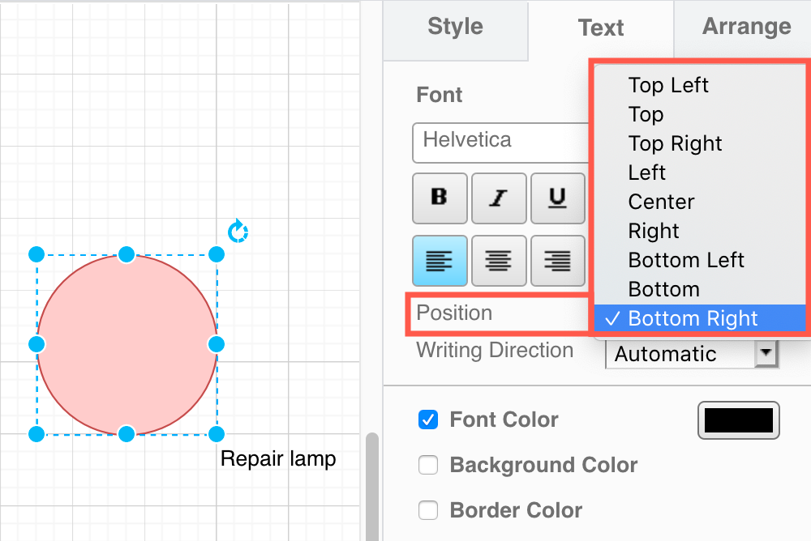The width and height of the screenshot is (811, 541).
Task: Apply right text alignment
Action: (x=557, y=261)
